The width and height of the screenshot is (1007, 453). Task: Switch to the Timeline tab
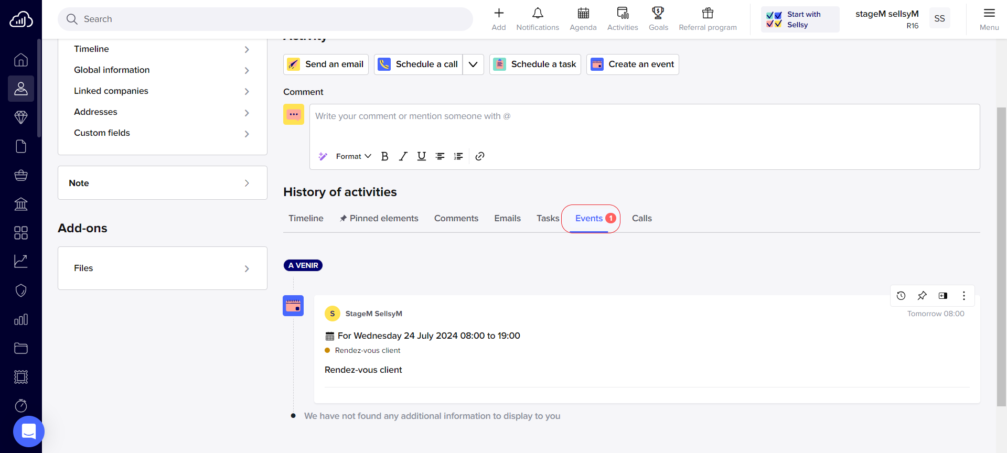pyautogui.click(x=306, y=218)
